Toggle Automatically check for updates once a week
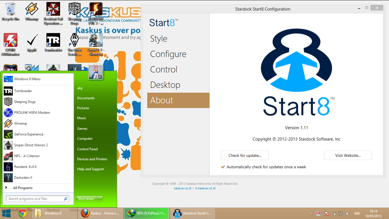389x219 pixels. (x=263, y=167)
